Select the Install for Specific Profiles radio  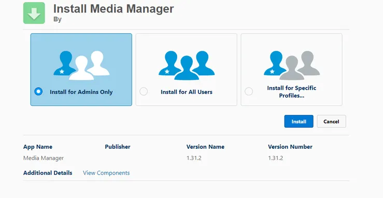[x=249, y=92]
